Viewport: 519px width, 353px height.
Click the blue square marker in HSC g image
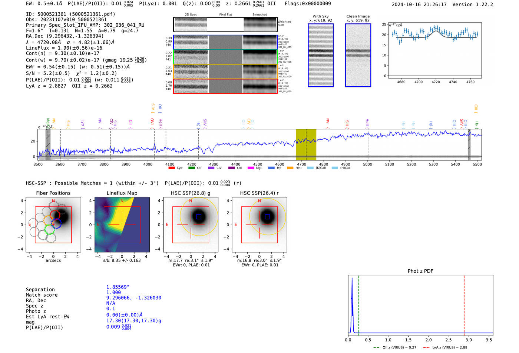[x=199, y=217]
